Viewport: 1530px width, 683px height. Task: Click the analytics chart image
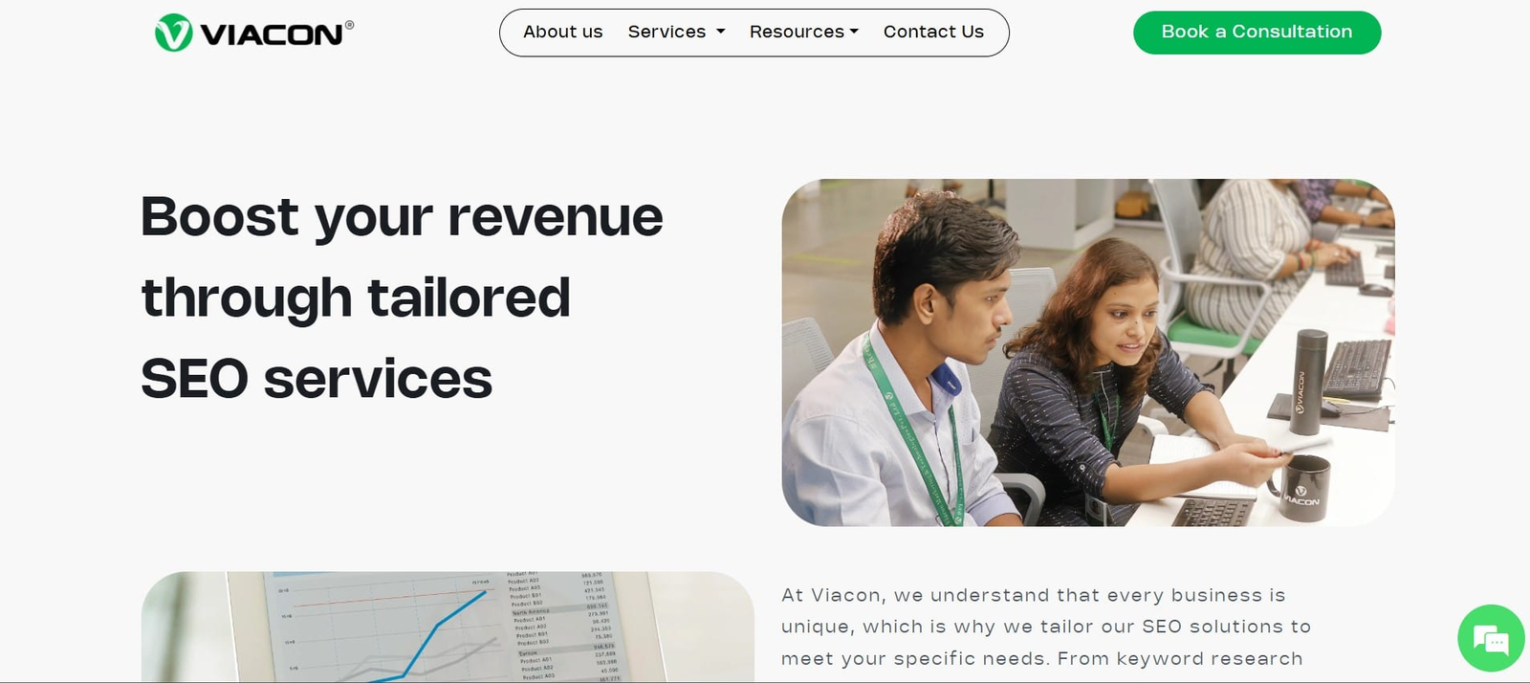448,627
